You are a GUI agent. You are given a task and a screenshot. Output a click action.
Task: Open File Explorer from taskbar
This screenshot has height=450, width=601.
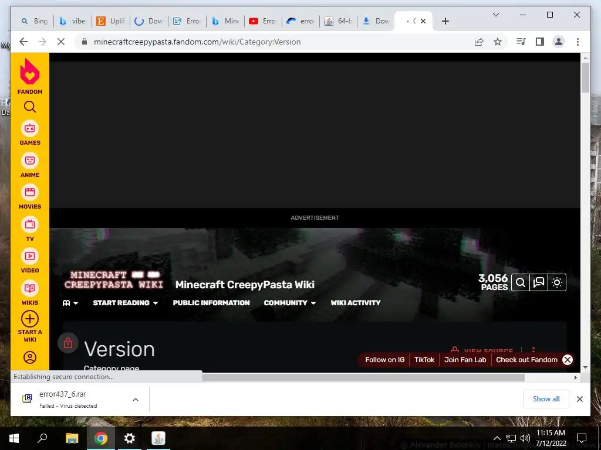[72, 438]
